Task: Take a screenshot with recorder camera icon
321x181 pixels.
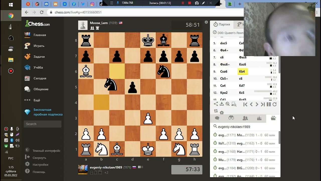Action: [x=197, y=3]
